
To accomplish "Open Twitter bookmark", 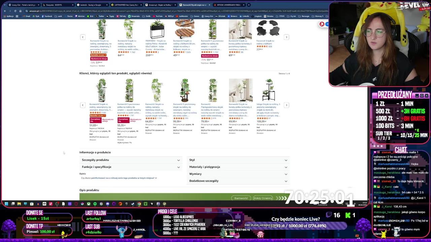I will point(100,16).
